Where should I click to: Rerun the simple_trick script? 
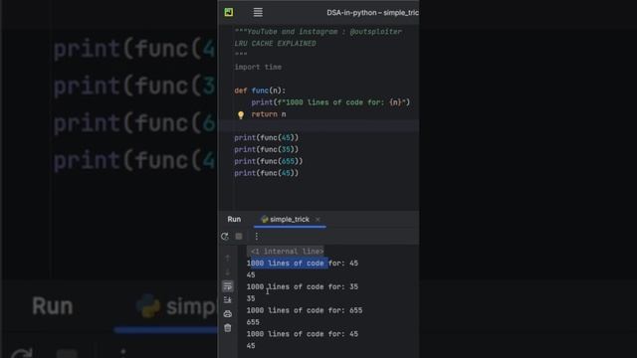[225, 237]
